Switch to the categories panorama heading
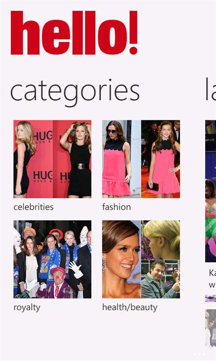 (x=75, y=92)
